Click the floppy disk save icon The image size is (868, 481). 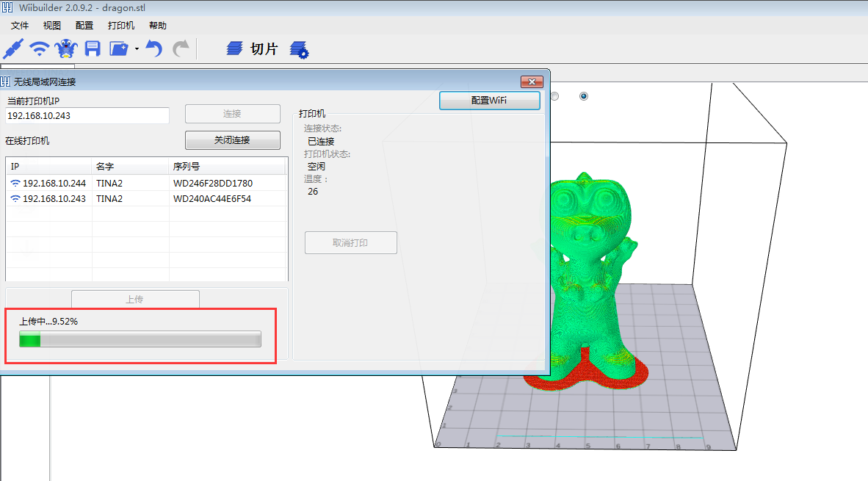point(93,49)
